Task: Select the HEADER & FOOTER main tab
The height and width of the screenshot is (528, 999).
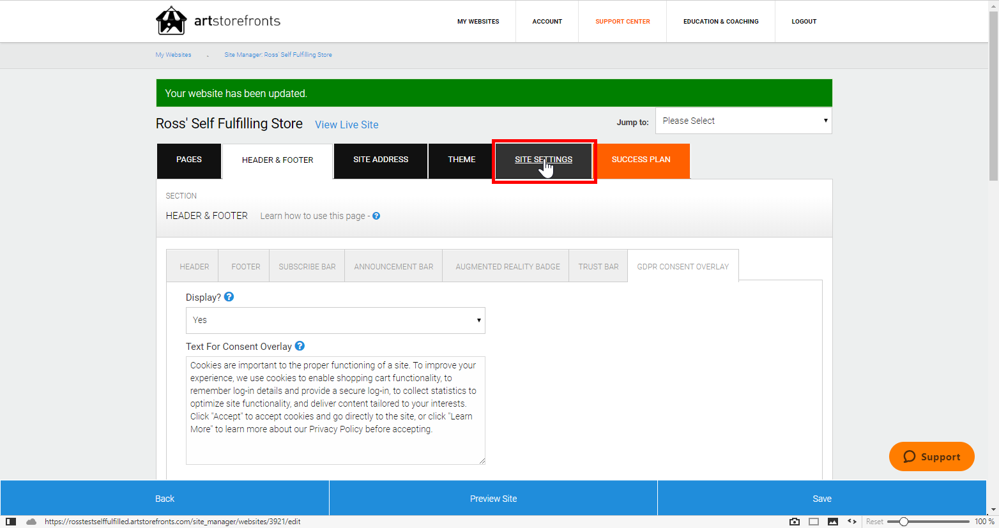Action: [278, 160]
